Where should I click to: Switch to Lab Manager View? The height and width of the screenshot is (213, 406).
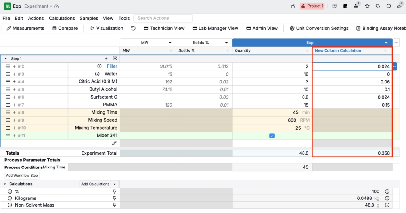click(215, 28)
